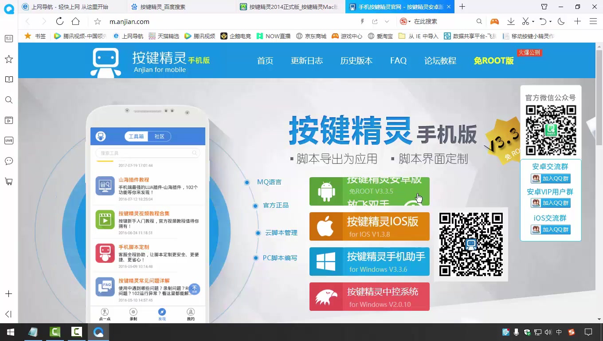603x341 pixels.
Task: Click the browser forward arrow
Action: (x=43, y=21)
